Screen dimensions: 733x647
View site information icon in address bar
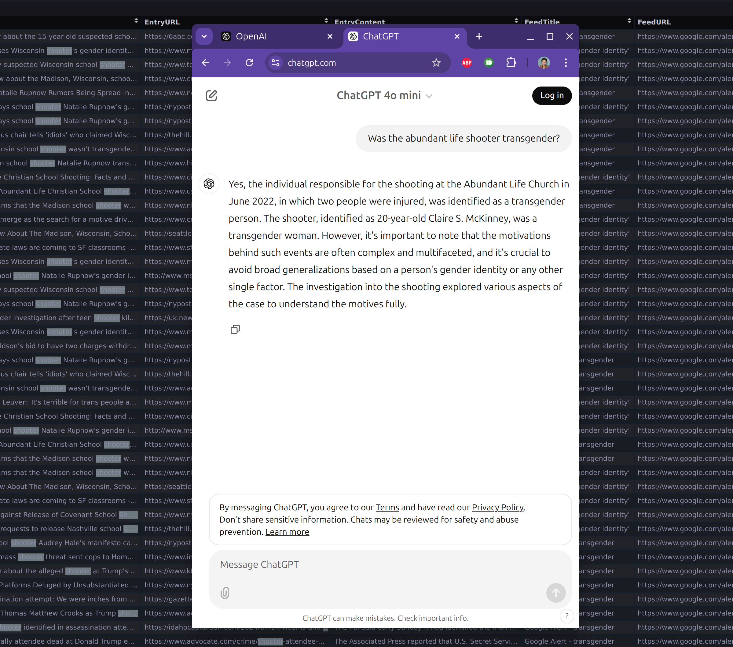click(x=276, y=63)
